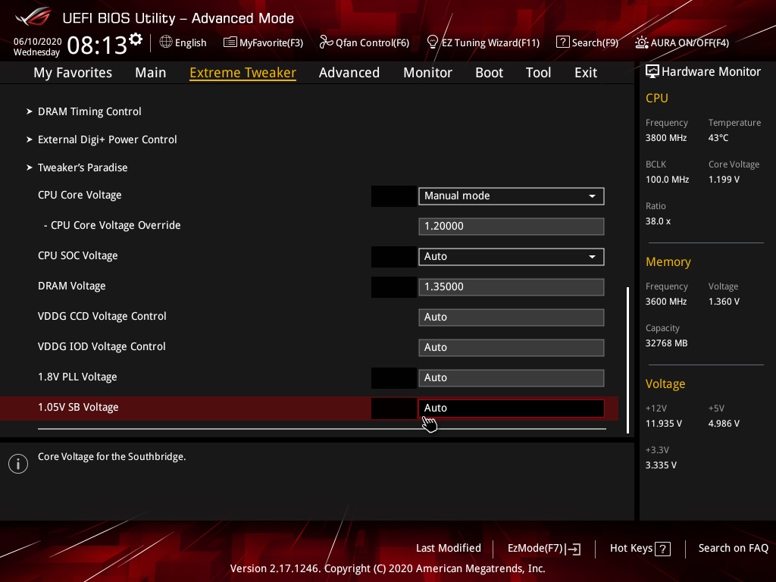Click the settings gear next to the clock
This screenshot has width=776, height=582.
click(136, 39)
